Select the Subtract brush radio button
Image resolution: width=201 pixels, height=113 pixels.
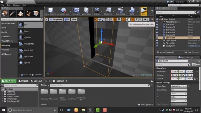point(30,75)
